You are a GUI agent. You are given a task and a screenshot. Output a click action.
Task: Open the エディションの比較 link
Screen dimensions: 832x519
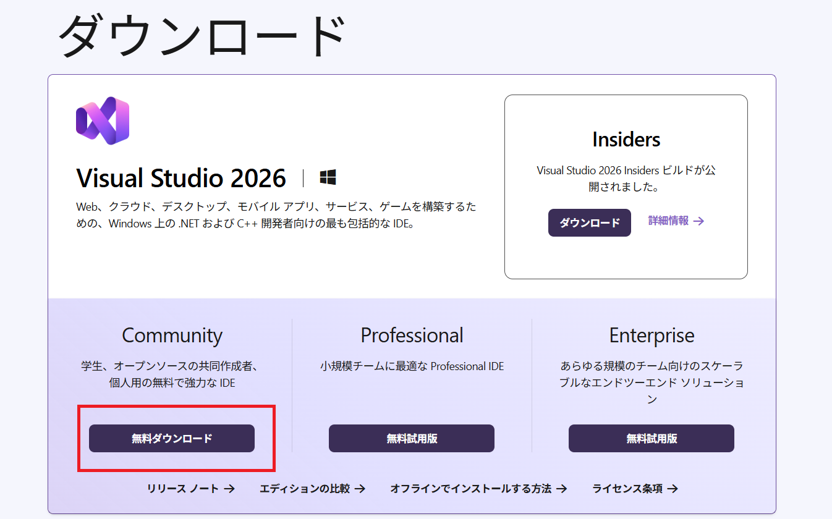313,489
